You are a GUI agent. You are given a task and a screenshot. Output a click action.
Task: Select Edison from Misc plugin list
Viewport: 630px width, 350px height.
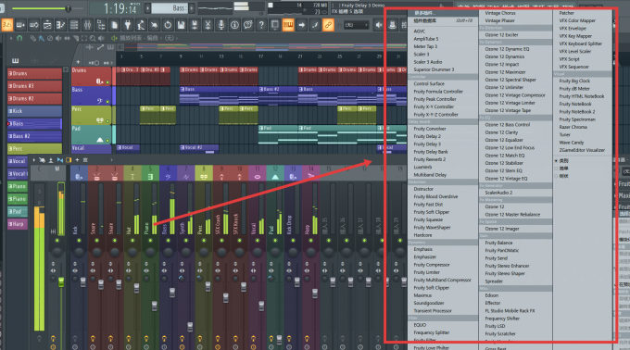(x=492, y=295)
